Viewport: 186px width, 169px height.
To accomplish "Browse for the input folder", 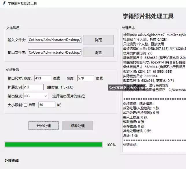I will coord(98,40).
